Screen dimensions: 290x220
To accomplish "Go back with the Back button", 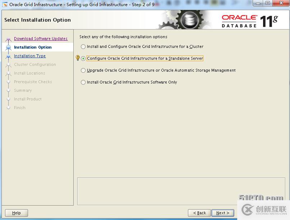I will 199,213.
